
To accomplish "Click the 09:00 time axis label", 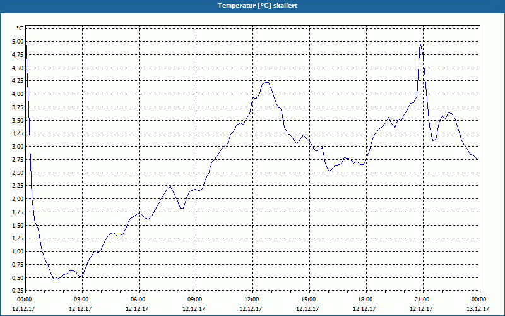I will point(196,300).
